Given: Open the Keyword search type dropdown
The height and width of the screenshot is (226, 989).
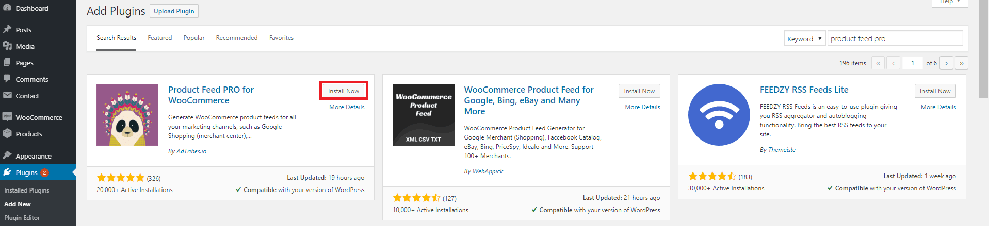Looking at the screenshot, I should (804, 39).
